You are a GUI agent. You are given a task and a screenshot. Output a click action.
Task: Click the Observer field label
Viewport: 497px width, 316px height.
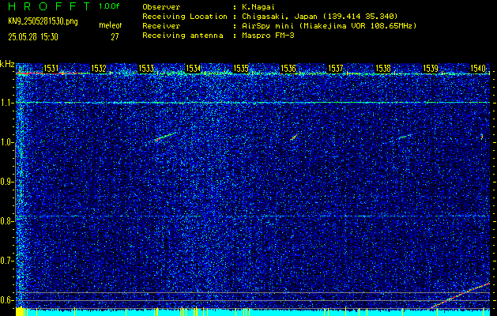pyautogui.click(x=161, y=6)
